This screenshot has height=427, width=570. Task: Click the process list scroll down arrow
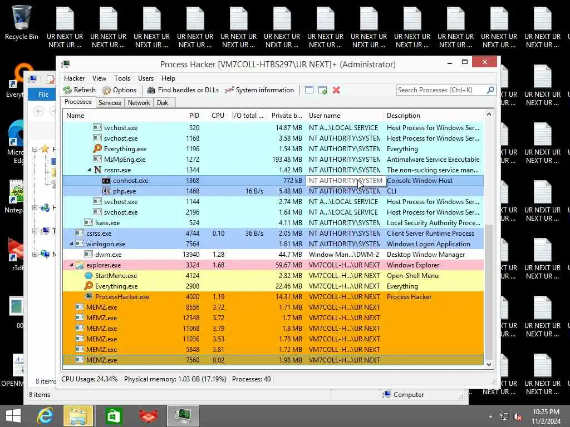[489, 364]
